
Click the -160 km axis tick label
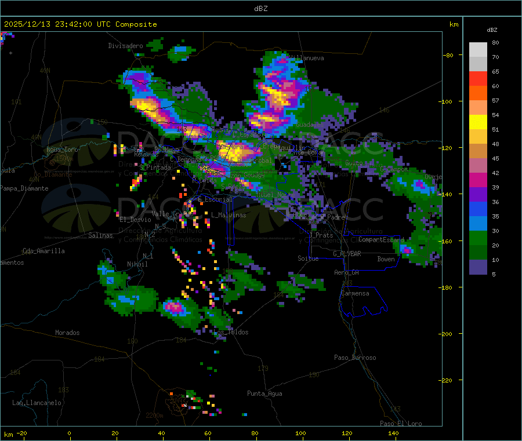(447, 242)
